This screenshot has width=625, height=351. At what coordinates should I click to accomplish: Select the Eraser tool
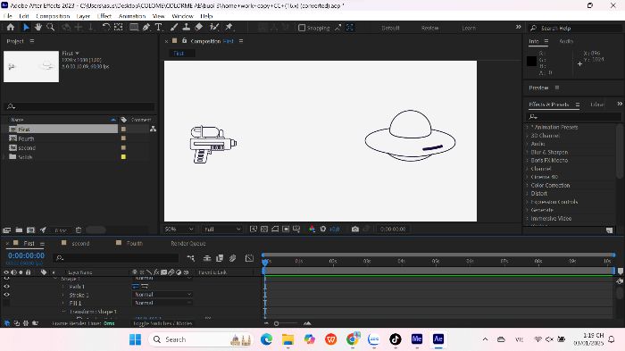199,27
